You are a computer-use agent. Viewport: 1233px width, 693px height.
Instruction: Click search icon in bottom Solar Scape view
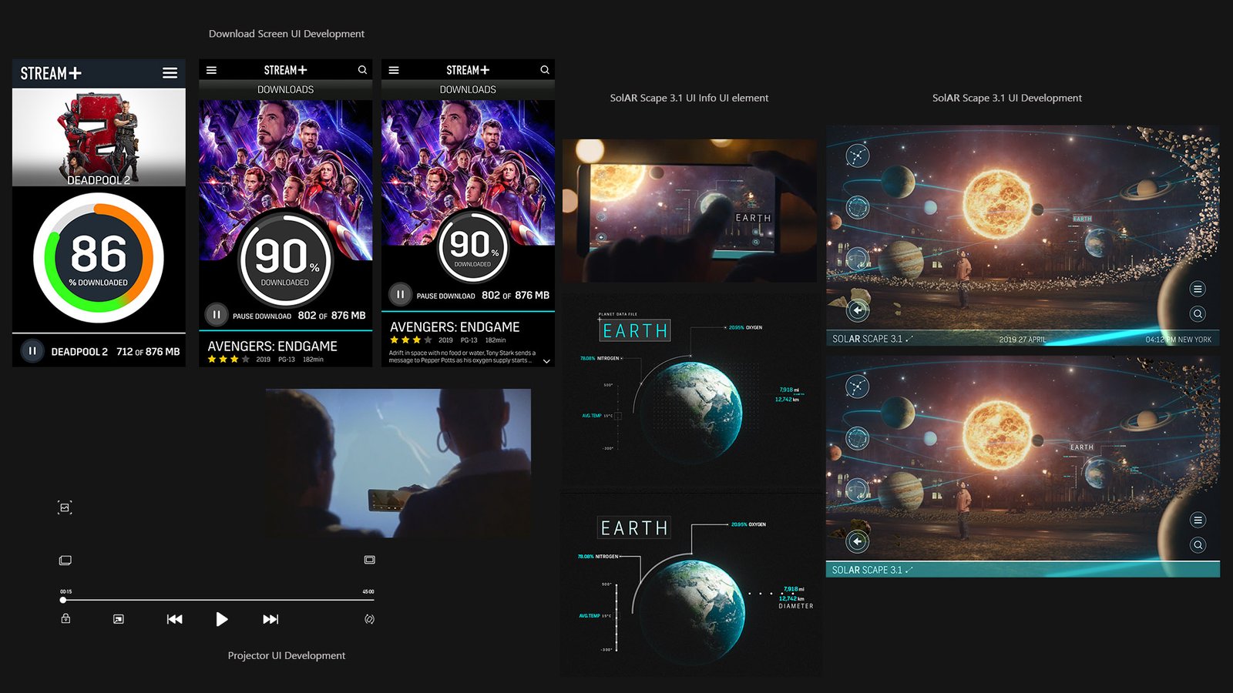1198,545
